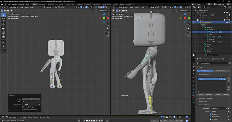This screenshot has height=122, width=232.
Task: Switch to the Animation workspace tab
Action: click(x=88, y=4)
